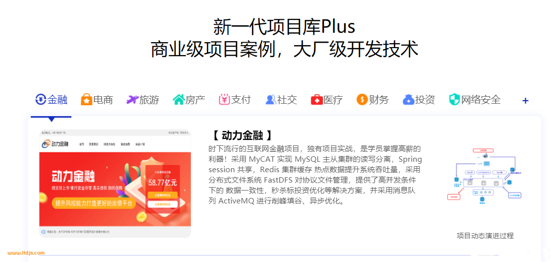Click the 动力金融 logo in the preview header

[55, 144]
